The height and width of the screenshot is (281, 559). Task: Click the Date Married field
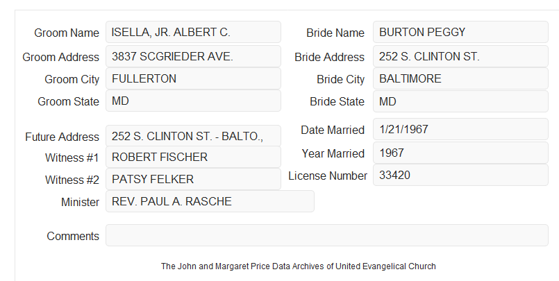(x=460, y=129)
